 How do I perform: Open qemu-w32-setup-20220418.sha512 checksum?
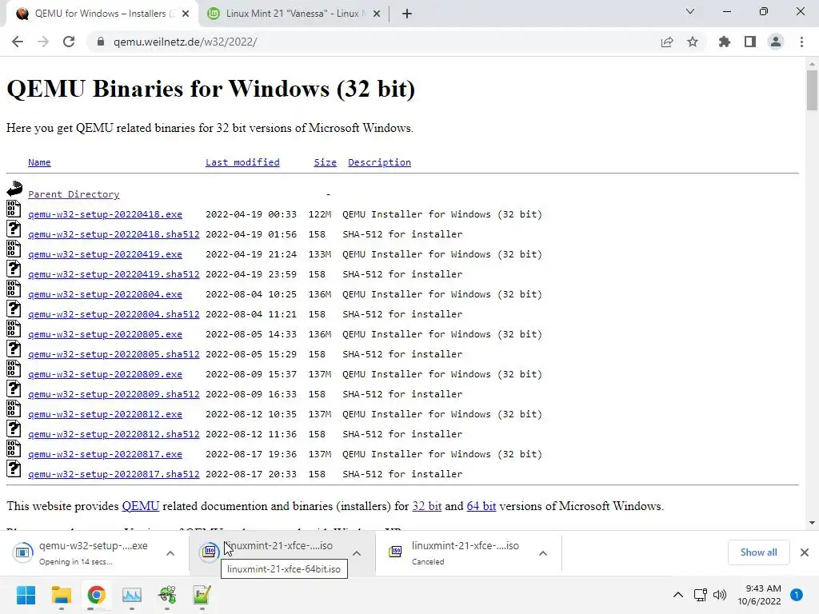pos(114,234)
